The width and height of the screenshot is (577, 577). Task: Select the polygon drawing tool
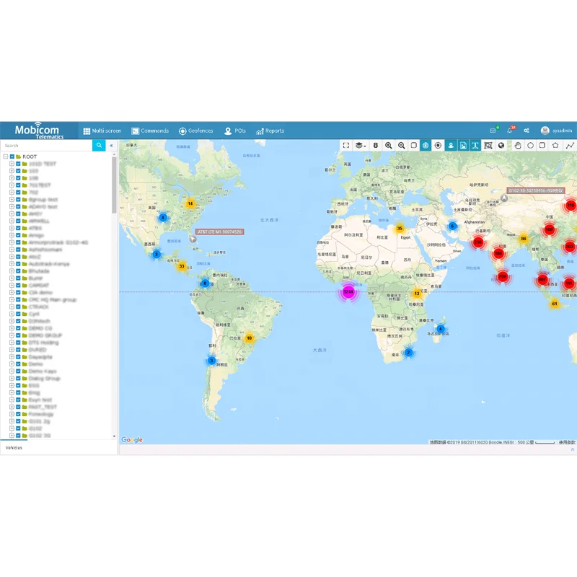pos(555,145)
